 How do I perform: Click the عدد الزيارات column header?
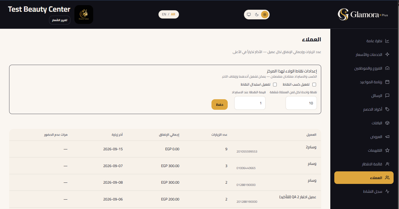click(219, 135)
